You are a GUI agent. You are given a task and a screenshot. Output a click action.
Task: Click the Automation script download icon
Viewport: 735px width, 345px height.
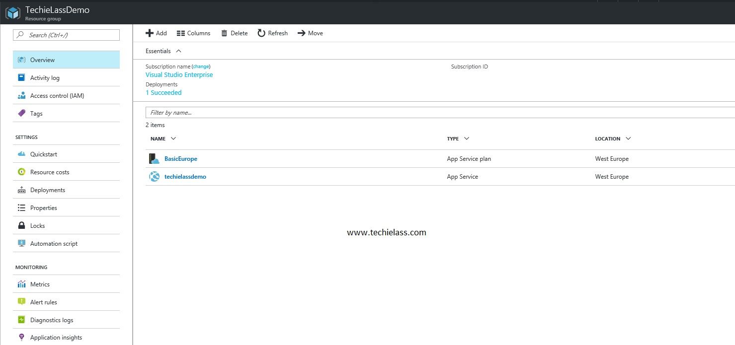[21, 243]
